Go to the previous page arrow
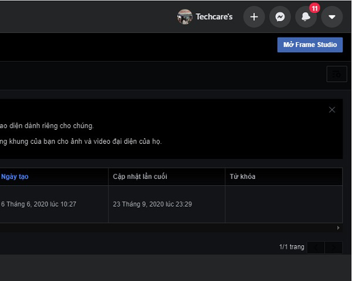This screenshot has height=281, width=352. [x=316, y=248]
